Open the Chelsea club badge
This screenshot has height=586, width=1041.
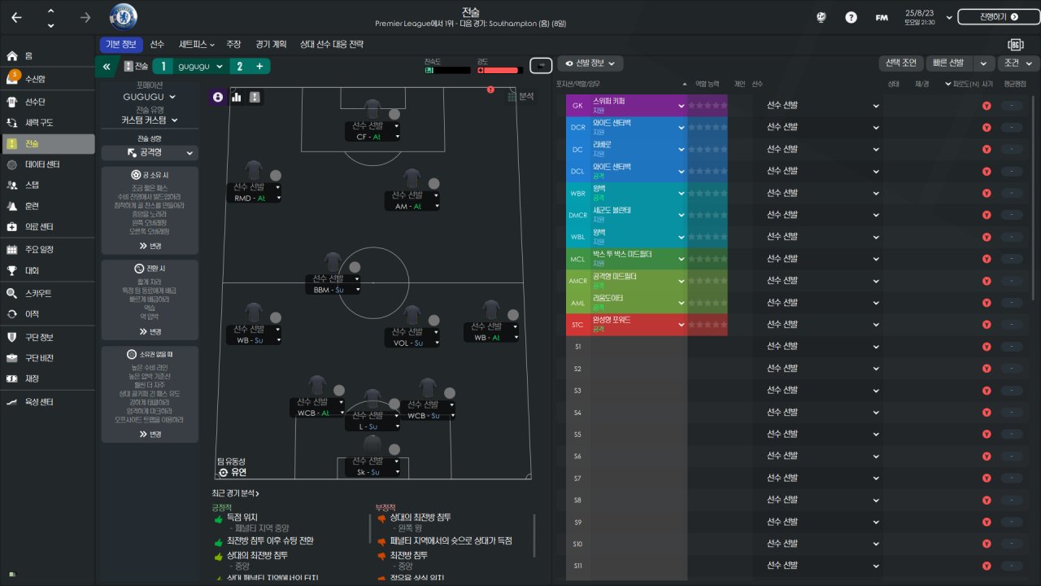pos(123,17)
